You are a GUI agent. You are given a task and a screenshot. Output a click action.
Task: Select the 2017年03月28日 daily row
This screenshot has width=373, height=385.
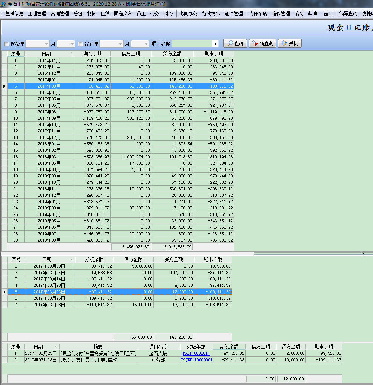49,305
